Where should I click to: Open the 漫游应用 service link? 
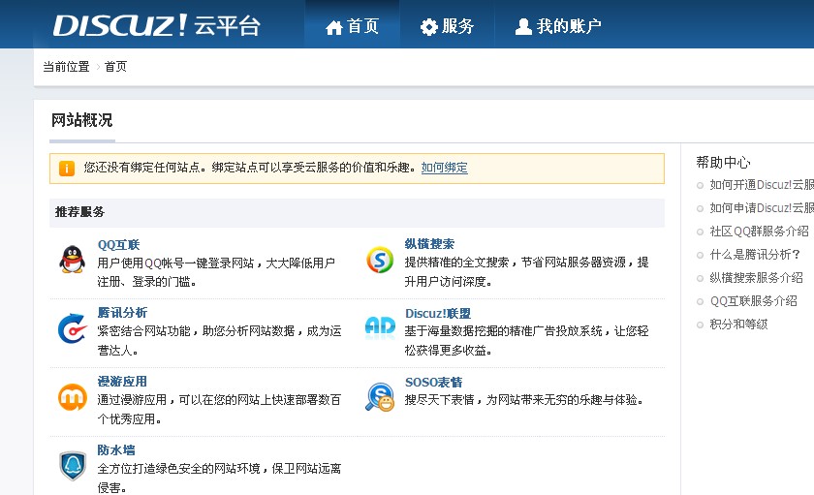click(x=122, y=382)
